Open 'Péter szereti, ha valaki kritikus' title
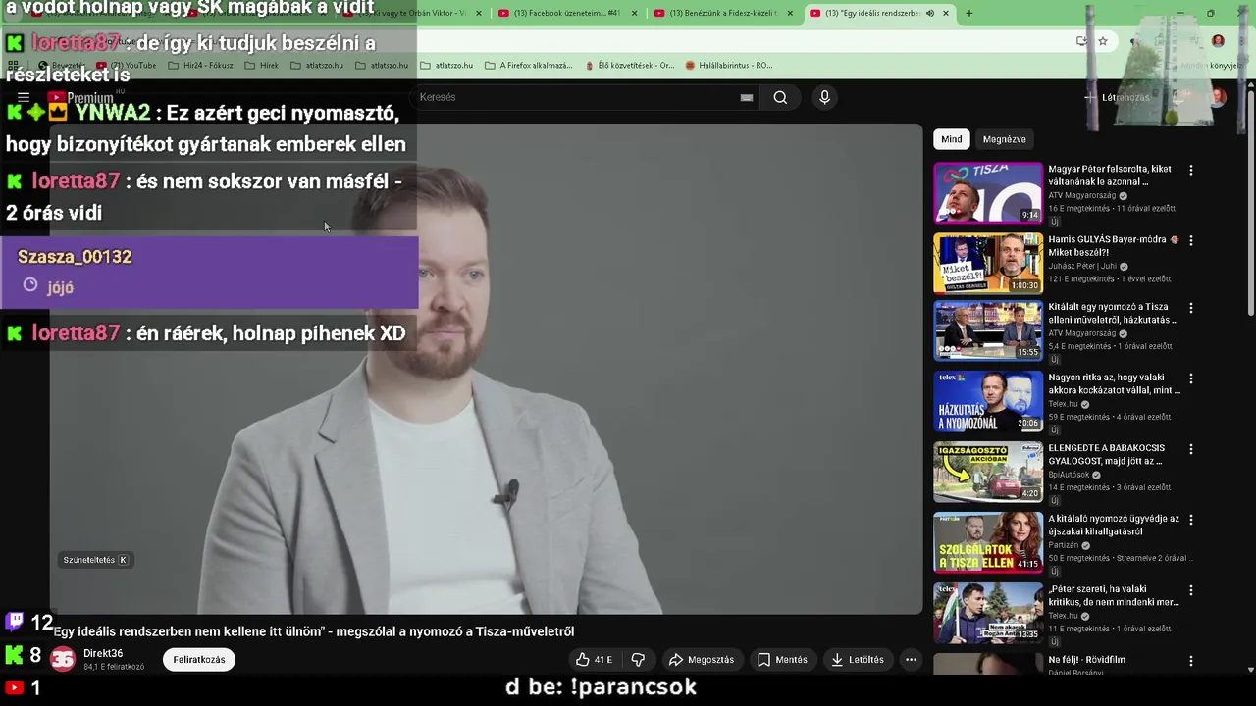1256x706 pixels. [x=1113, y=595]
